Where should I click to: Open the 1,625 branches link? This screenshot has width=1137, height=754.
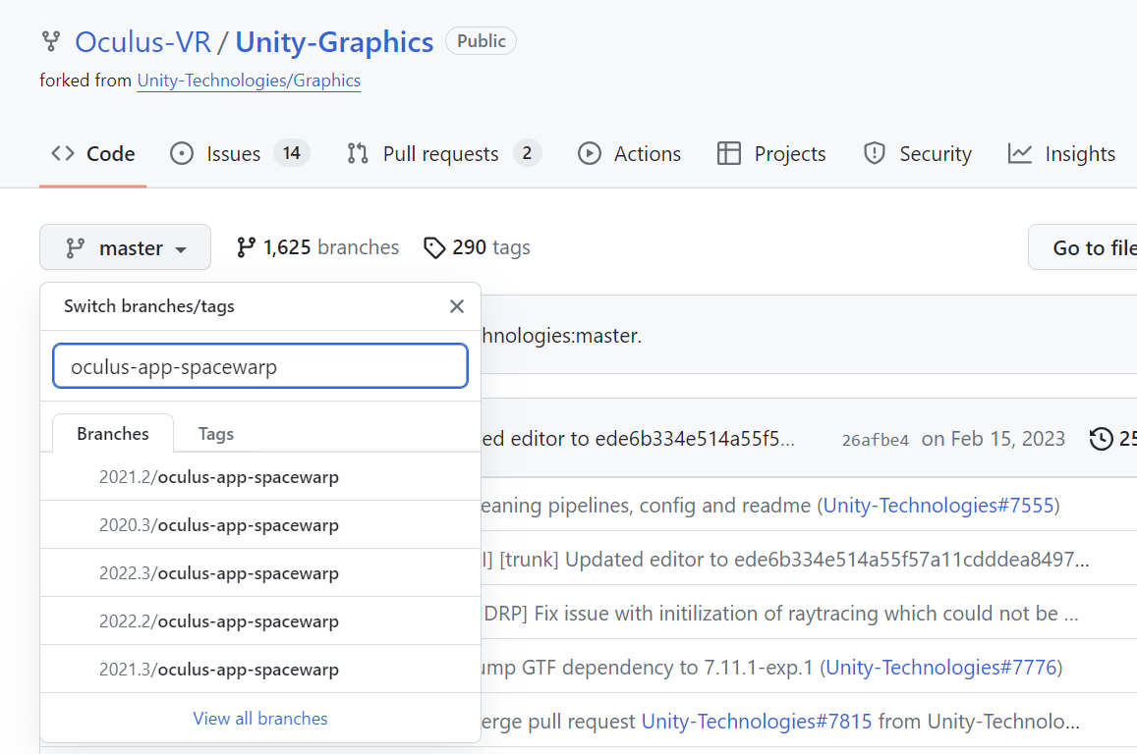click(318, 247)
